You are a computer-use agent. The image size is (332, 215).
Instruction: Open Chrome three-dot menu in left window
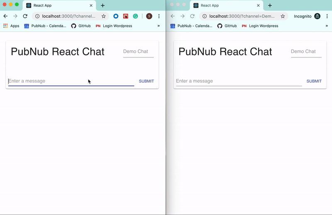[x=159, y=16]
